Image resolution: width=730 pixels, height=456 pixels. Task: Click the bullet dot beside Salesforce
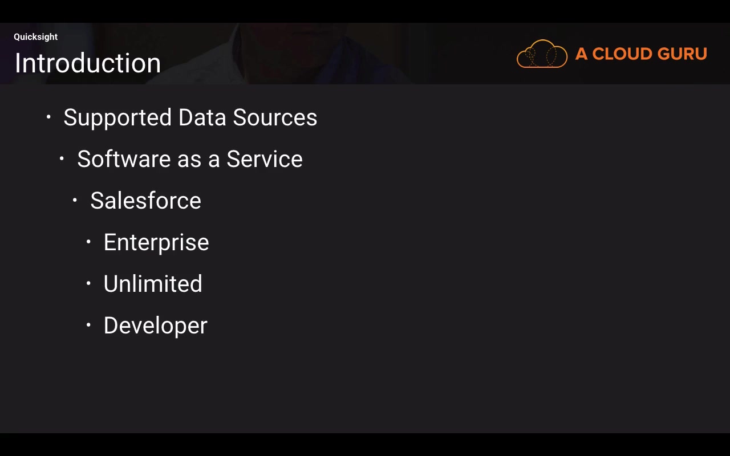tap(75, 201)
